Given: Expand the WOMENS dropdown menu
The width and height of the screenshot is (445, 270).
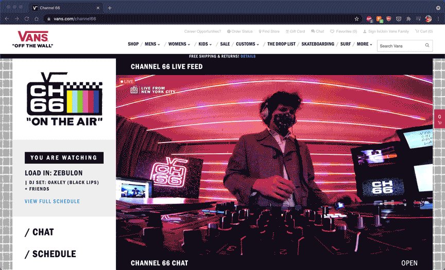Looking at the screenshot, I should 179,44.
